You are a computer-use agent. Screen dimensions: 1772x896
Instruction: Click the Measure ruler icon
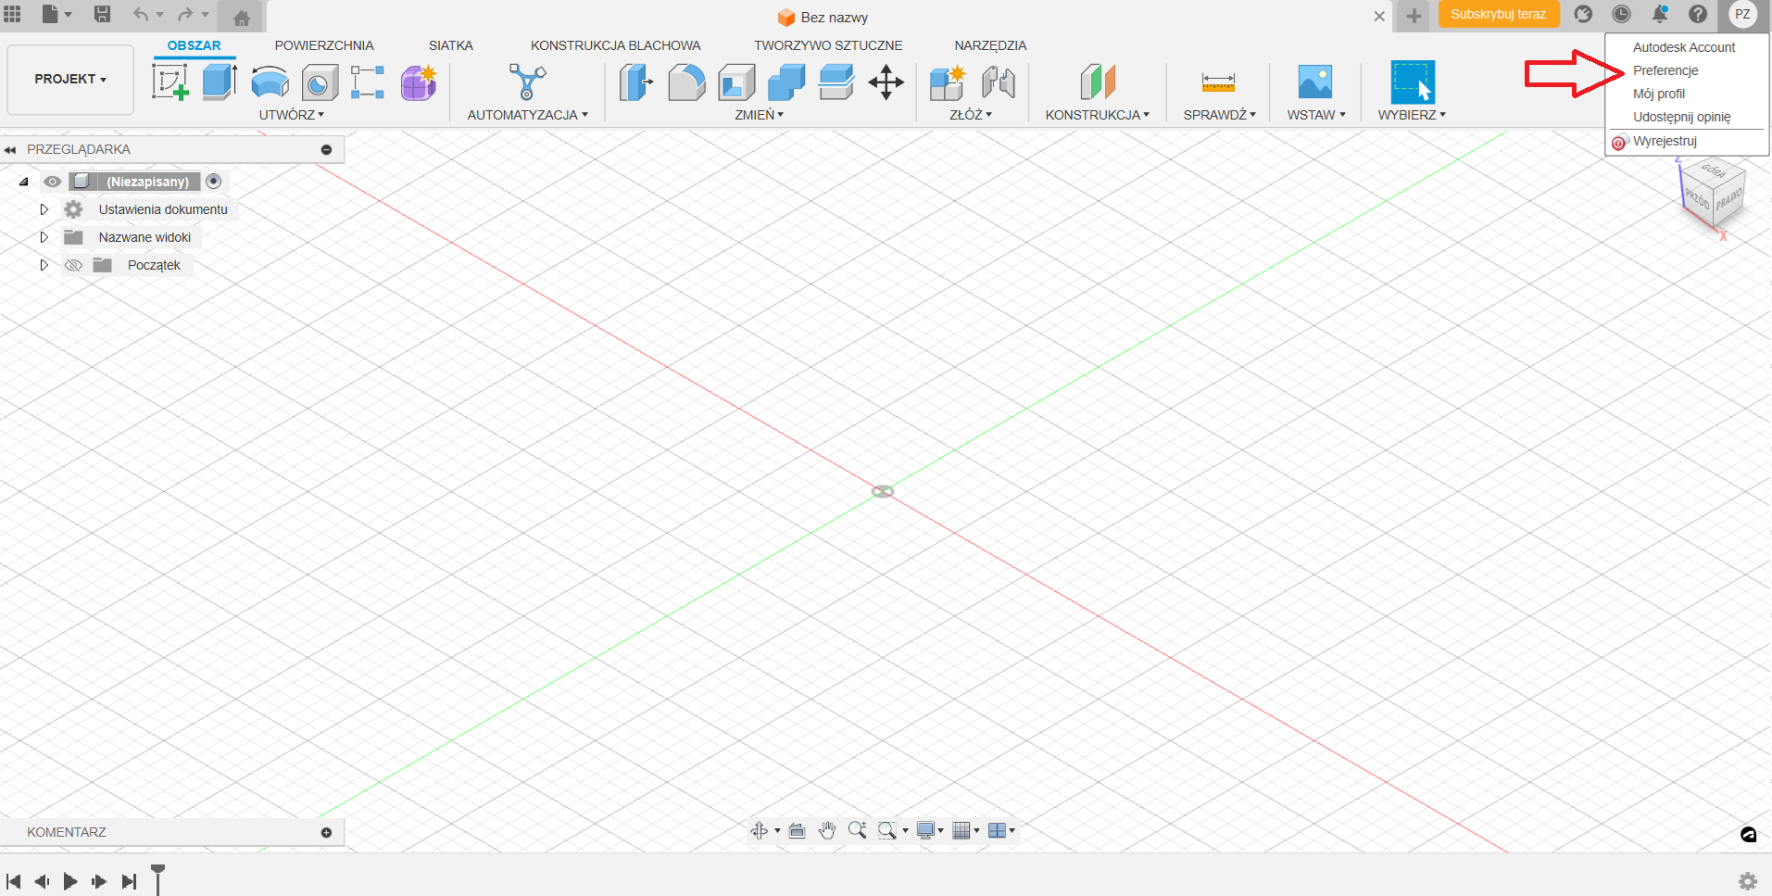(x=1218, y=82)
